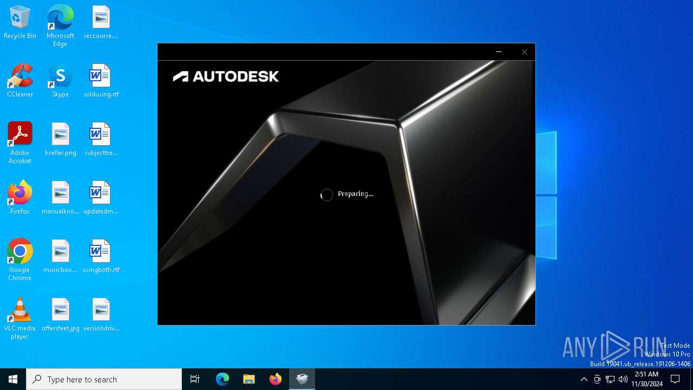Open File Explorer from the taskbar
The height and width of the screenshot is (390, 693).
pos(249,379)
